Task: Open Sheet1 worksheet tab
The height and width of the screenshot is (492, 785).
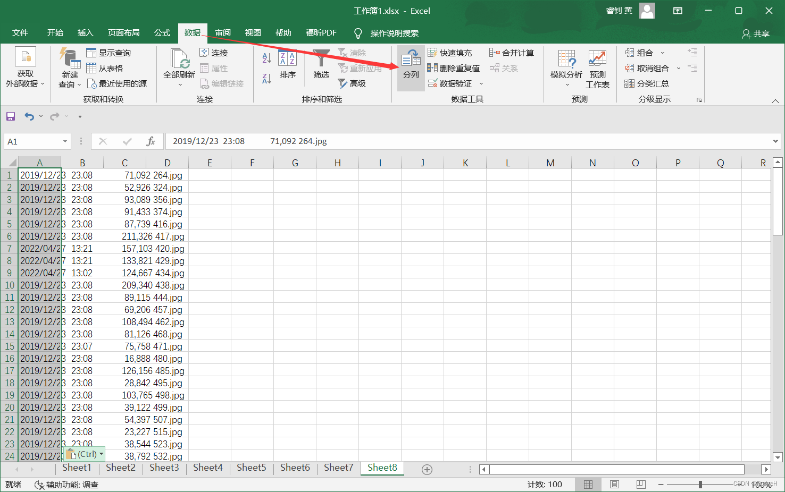Action: click(x=77, y=468)
